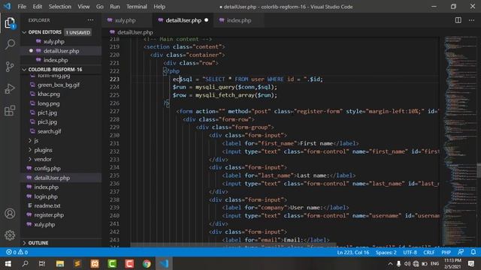Open the editor More Actions ellipsis
This screenshot has width=481, height=270.
click(x=471, y=20)
